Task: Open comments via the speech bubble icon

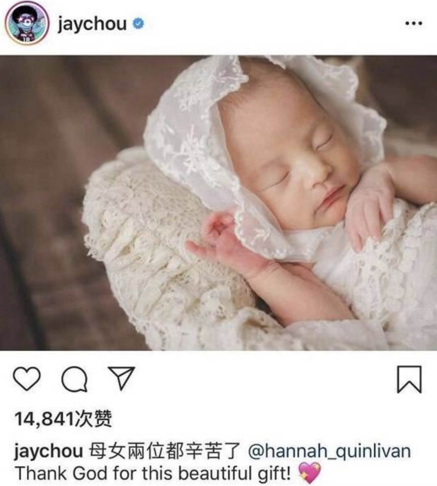Action: (74, 379)
